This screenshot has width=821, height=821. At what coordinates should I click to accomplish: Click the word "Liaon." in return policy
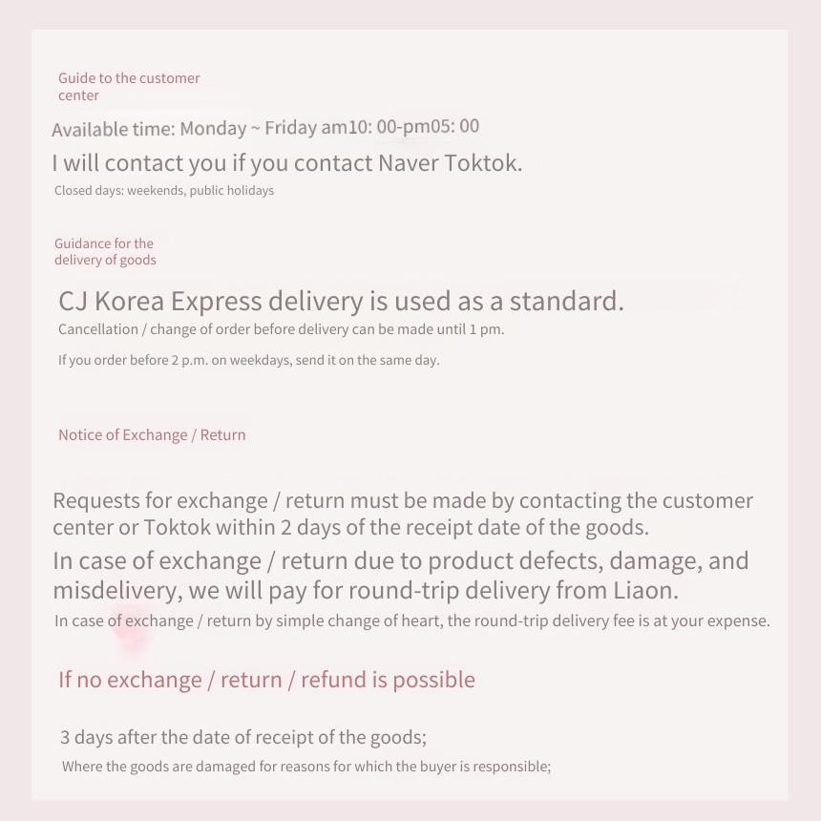pyautogui.click(x=645, y=590)
